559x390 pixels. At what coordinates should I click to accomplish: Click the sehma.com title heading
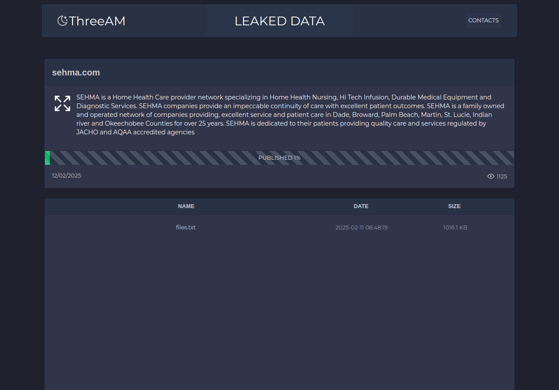pos(76,72)
